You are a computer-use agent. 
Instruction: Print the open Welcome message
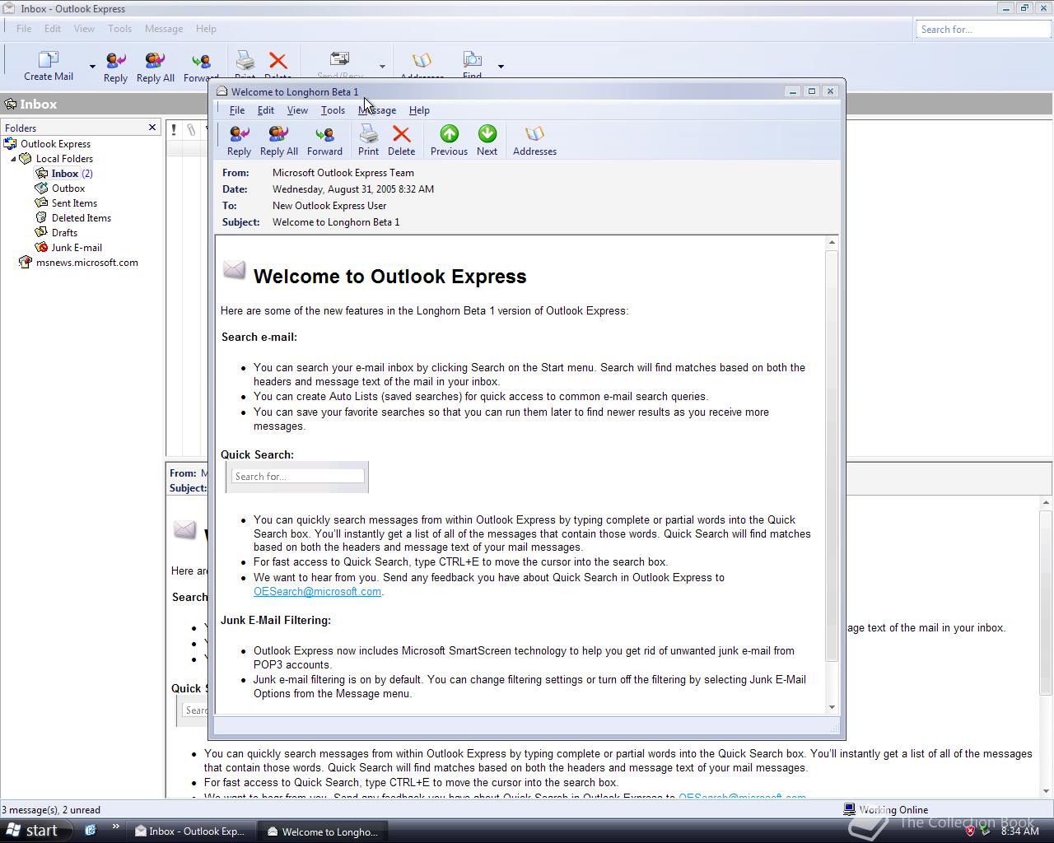pos(368,140)
